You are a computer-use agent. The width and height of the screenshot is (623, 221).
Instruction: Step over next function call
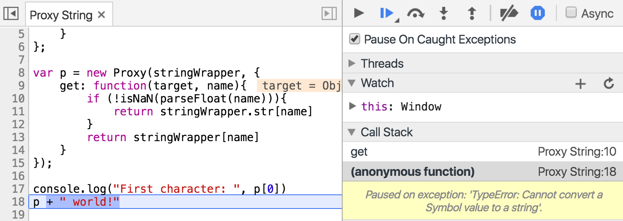tap(415, 14)
